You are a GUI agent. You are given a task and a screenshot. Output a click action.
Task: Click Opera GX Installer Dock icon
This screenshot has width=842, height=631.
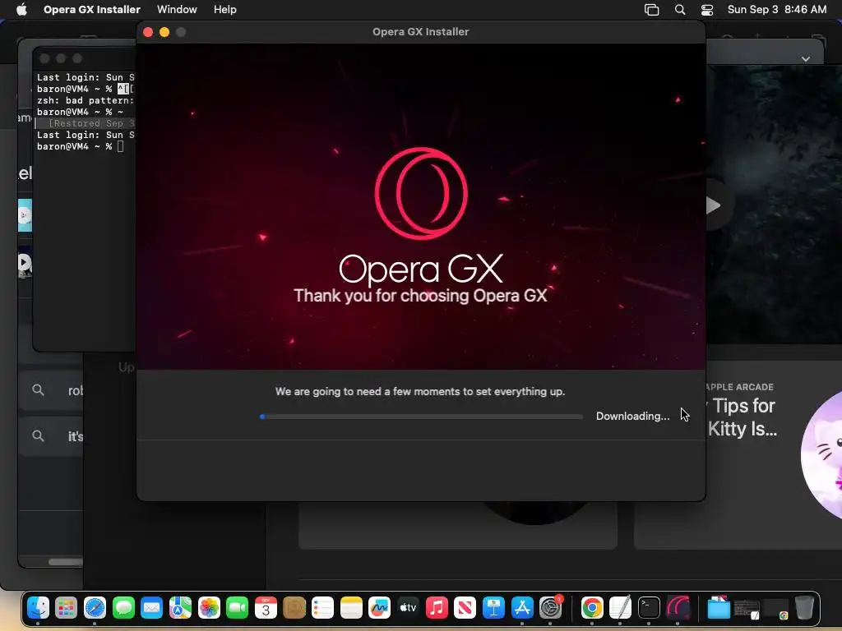pyautogui.click(x=678, y=608)
